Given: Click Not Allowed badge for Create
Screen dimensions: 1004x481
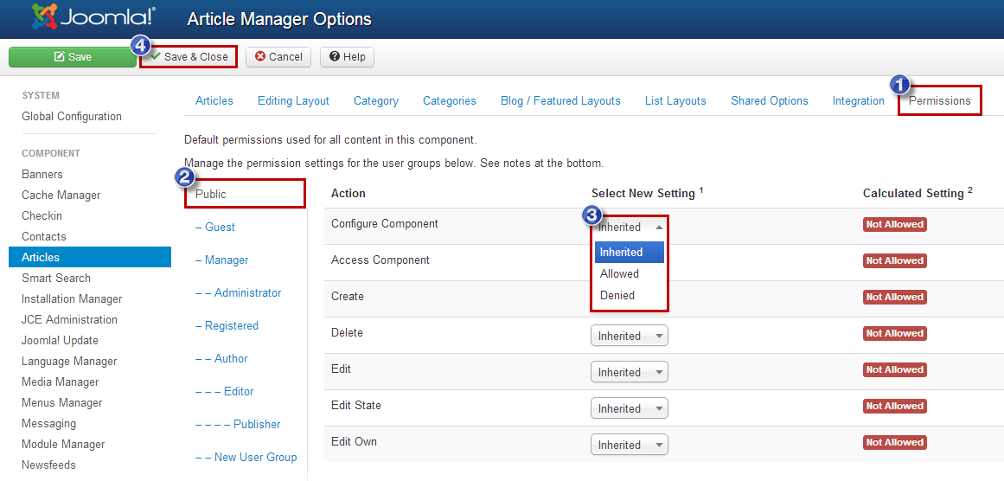Looking at the screenshot, I should [x=895, y=298].
